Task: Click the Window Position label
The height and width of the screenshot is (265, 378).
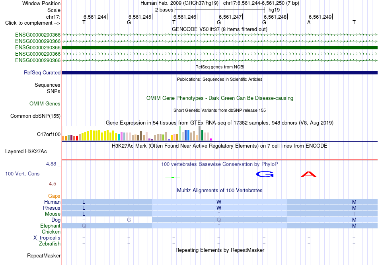Action: [41, 3]
